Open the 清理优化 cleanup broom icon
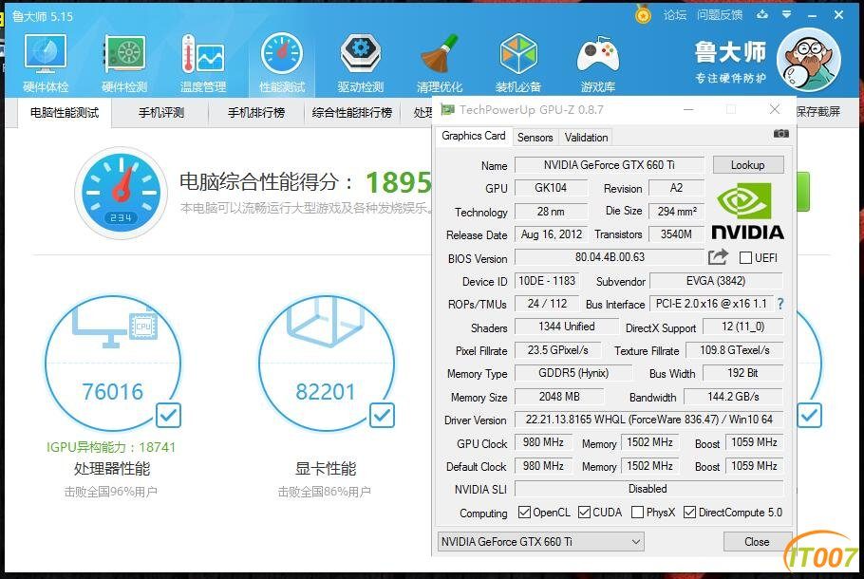 [x=440, y=63]
